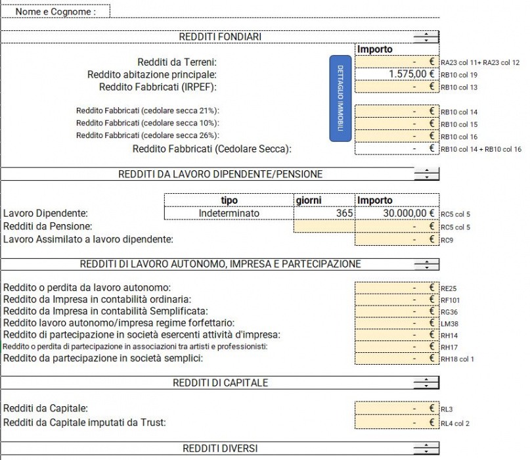
Task: Select the giorni cell showing 365
Action: [324, 213]
